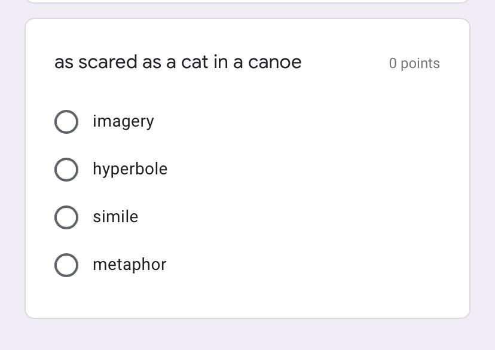495x350 pixels.
Task: Pick the metaphor radio circle
Action: [66, 265]
